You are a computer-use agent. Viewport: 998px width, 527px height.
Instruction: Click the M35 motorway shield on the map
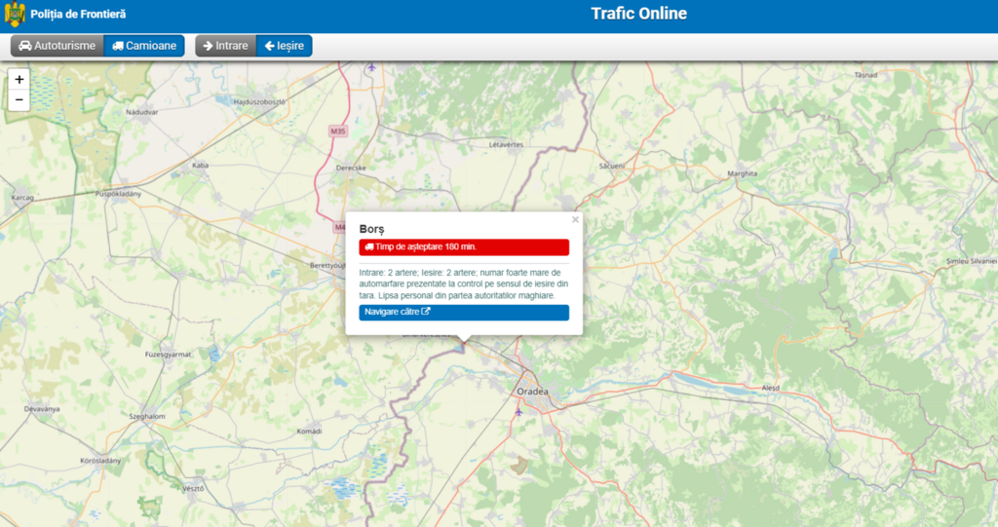click(338, 131)
